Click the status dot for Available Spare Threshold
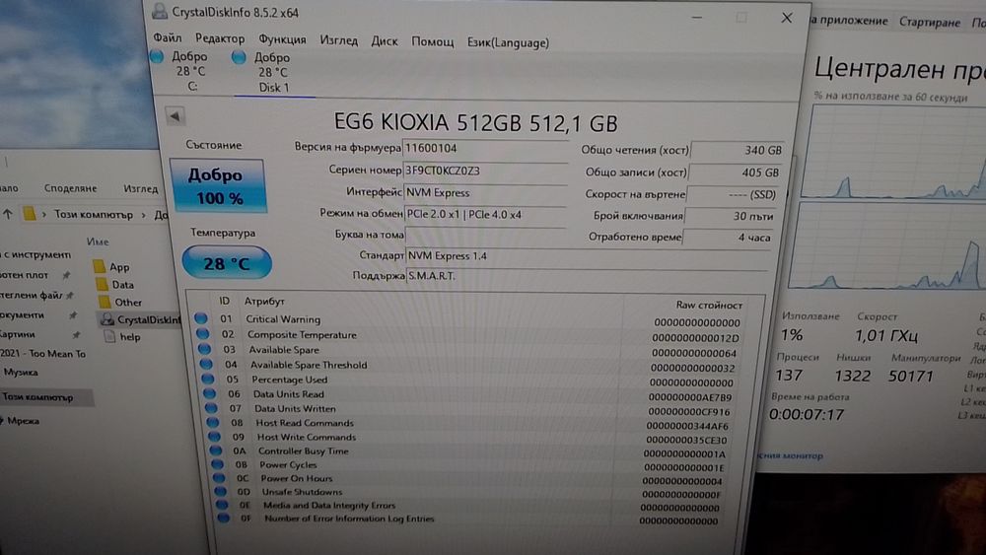This screenshot has height=555, width=986. point(206,364)
